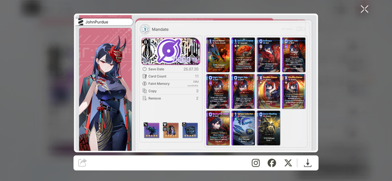Viewport: 392px width, 181px height.
Task: Close the save data share overlay
Action: point(365,9)
